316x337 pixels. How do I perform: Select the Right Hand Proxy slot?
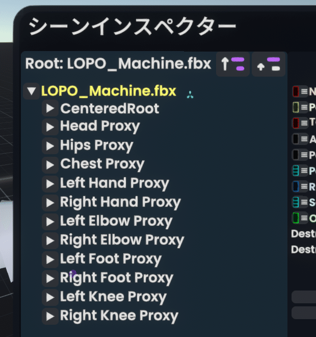pos(120,202)
